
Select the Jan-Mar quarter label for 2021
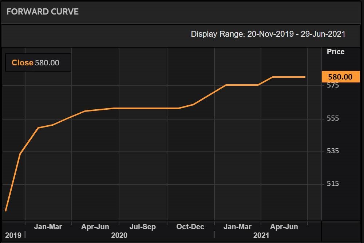[x=237, y=227]
